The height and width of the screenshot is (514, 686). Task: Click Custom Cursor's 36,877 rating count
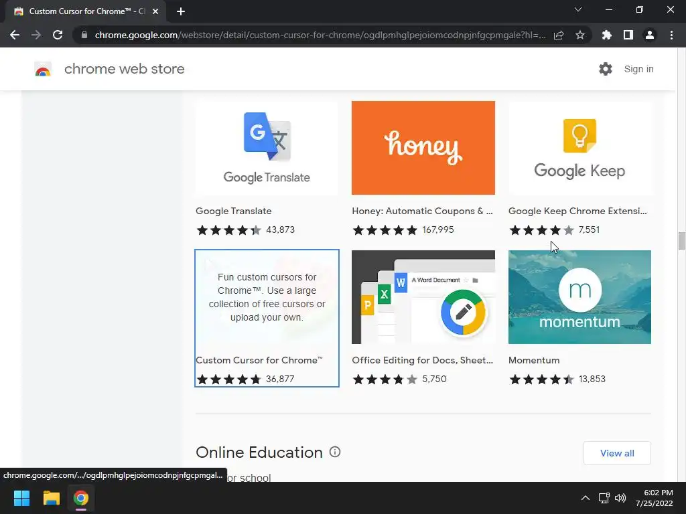tap(280, 379)
